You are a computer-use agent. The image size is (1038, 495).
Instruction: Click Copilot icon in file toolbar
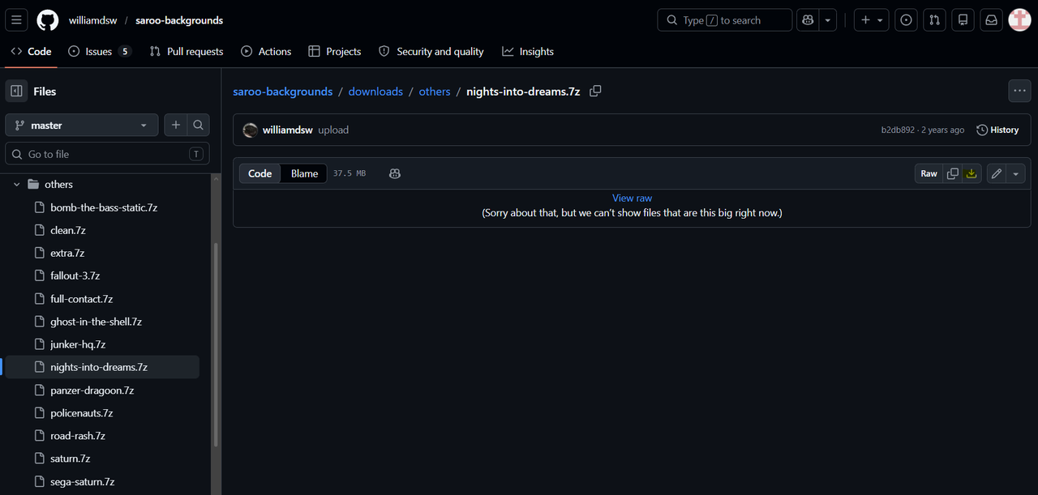pyautogui.click(x=395, y=173)
